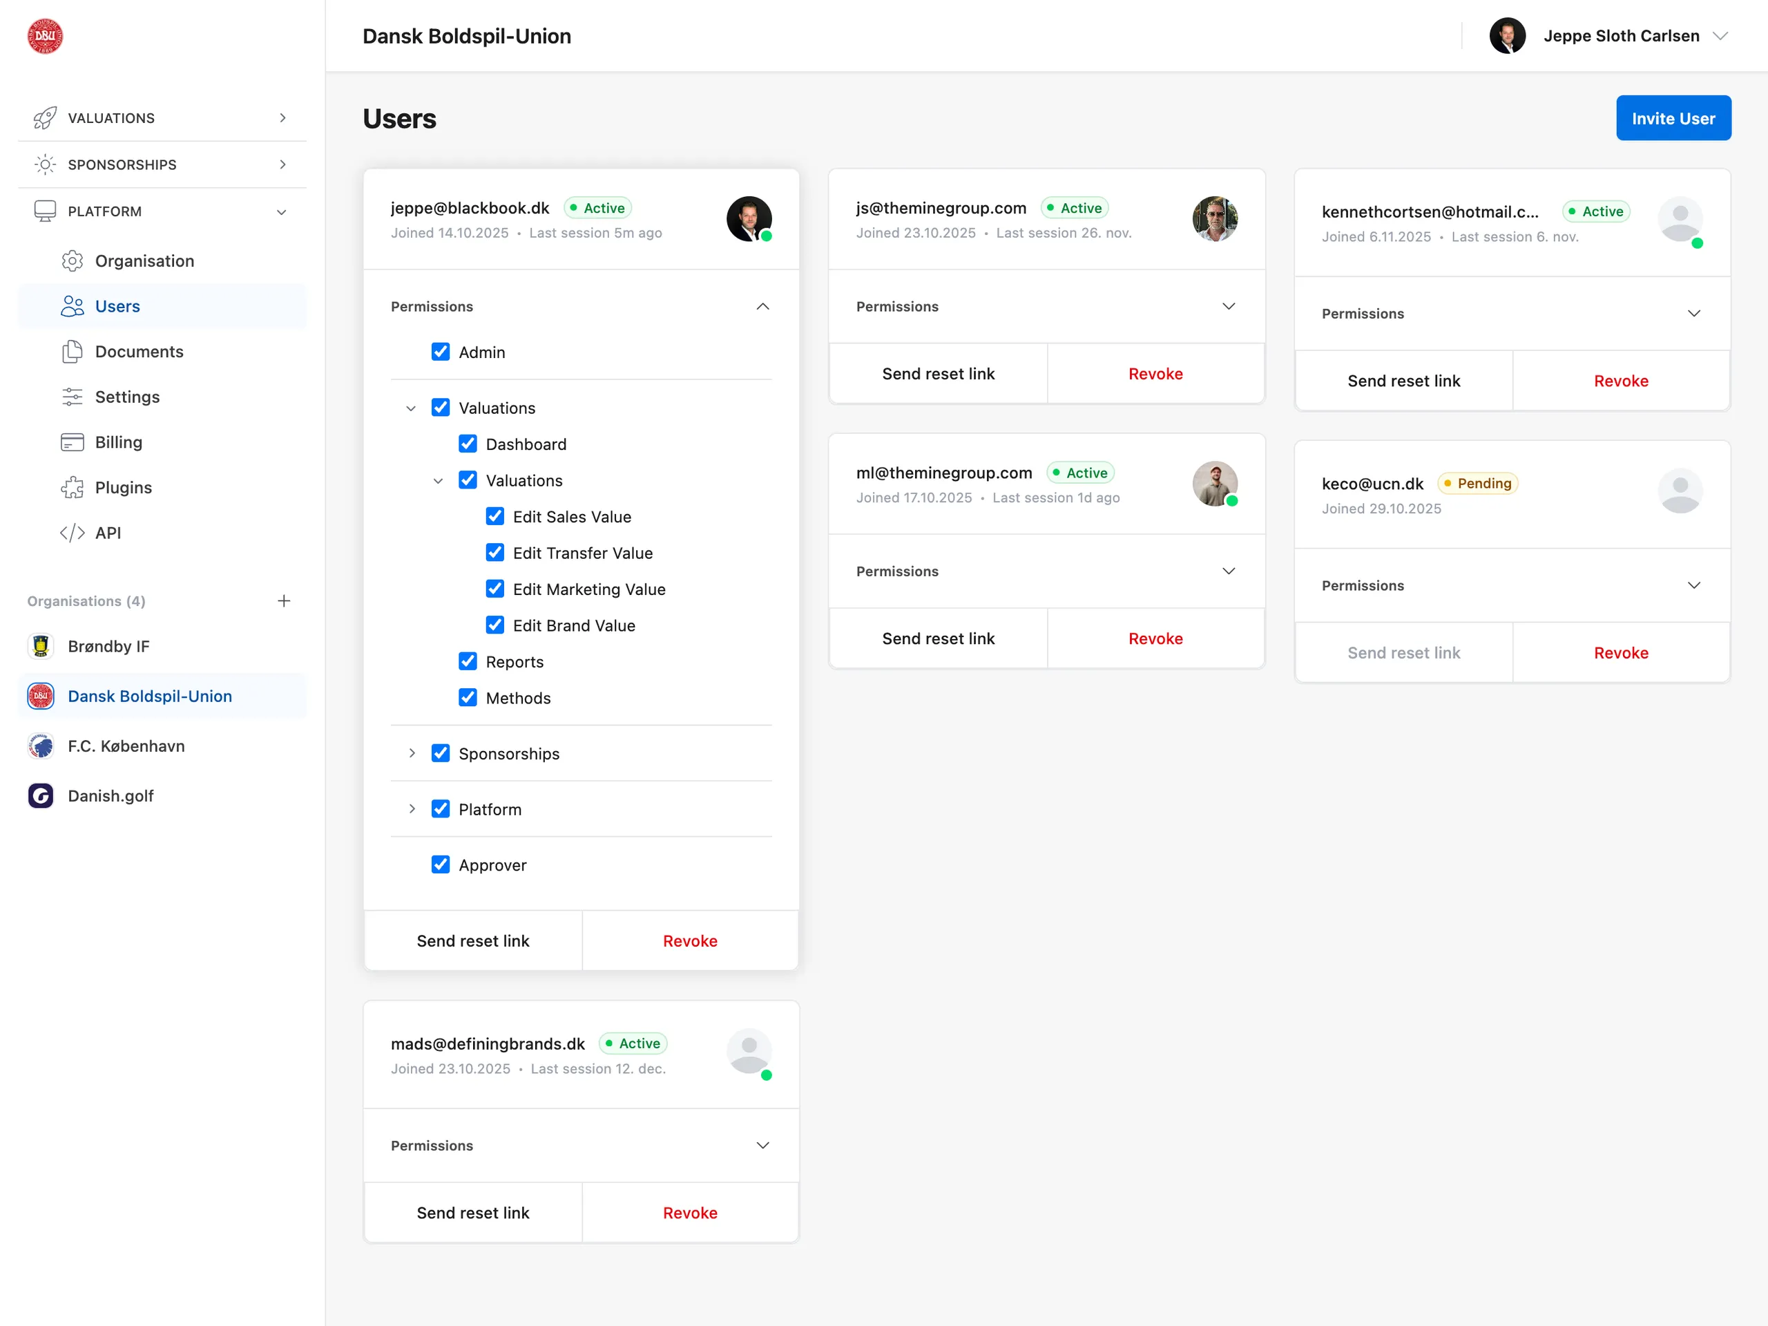Screen dimensions: 1768x1326
Task: Click the Plugins puzzle icon
Action: tap(73, 488)
